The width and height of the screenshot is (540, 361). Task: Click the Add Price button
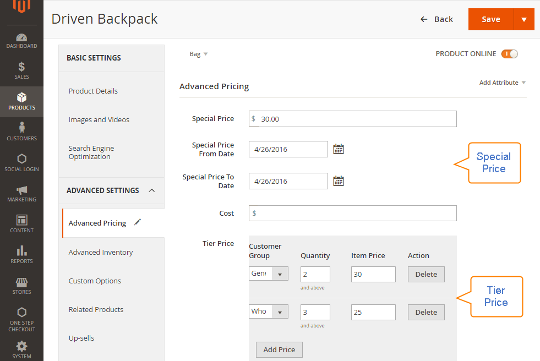click(x=279, y=349)
